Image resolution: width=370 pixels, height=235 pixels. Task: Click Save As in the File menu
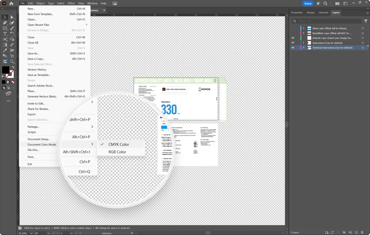[33, 53]
